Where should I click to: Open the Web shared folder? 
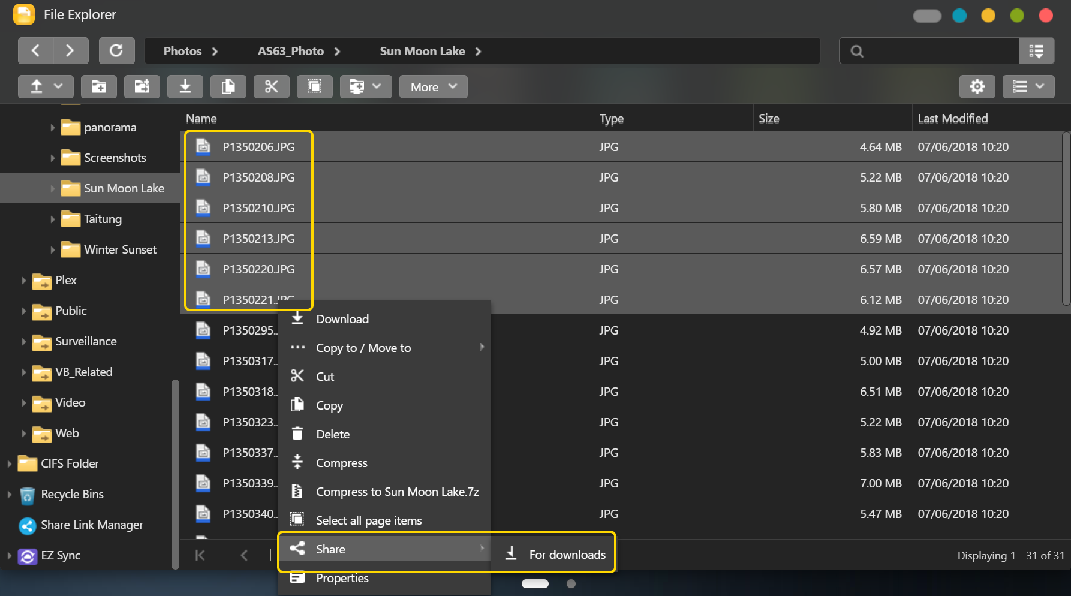pos(67,433)
